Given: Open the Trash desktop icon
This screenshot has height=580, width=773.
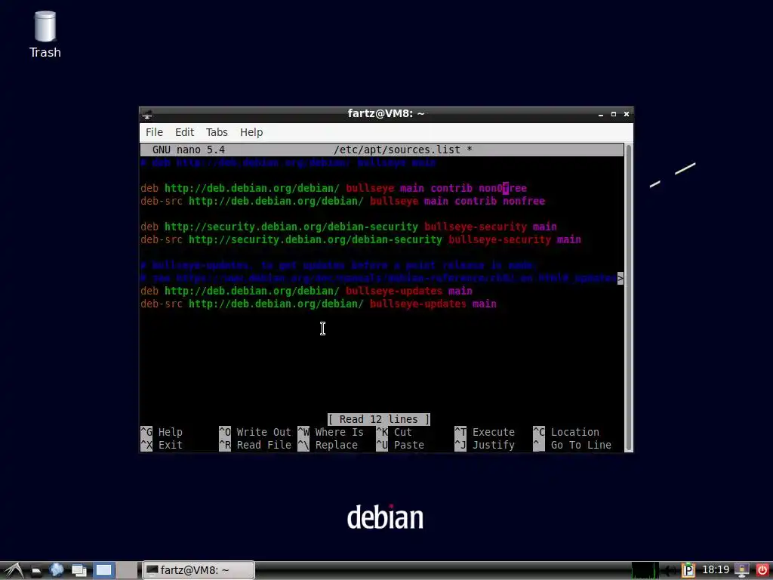Looking at the screenshot, I should click(45, 35).
